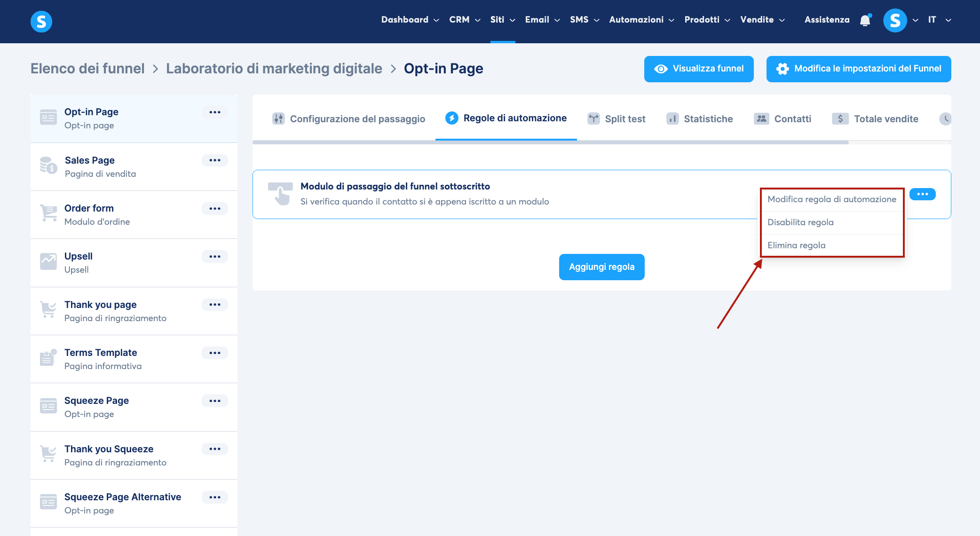The image size is (980, 536).
Task: Click the Systeme.io logo in header
Action: pos(41,21)
